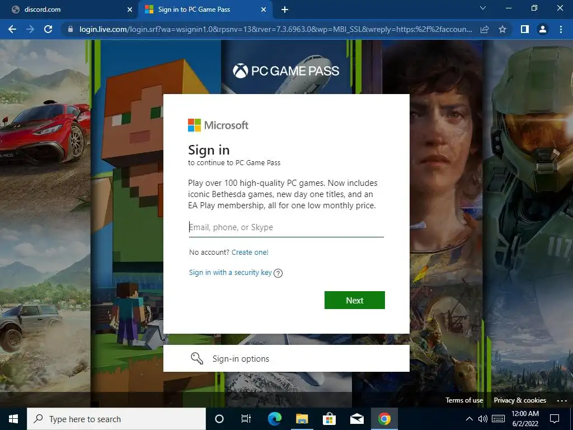Open Privacy & cookies link
The height and width of the screenshot is (430, 573).
click(x=520, y=400)
